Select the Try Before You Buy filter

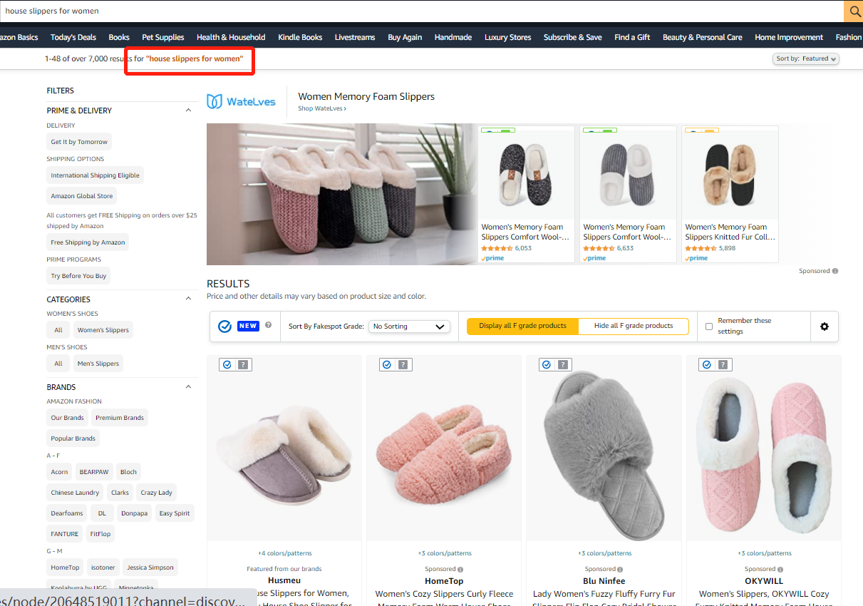pos(78,276)
